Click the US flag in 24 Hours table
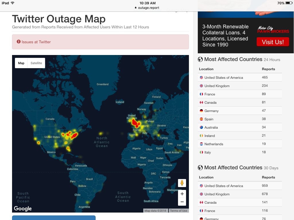 201,77
